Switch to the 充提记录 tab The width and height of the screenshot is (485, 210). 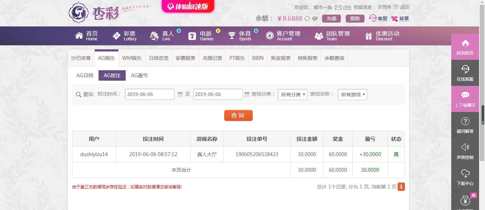[212, 58]
